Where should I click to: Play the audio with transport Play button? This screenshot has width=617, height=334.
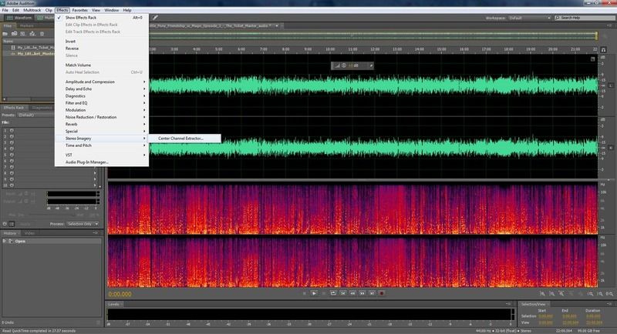[x=314, y=293]
